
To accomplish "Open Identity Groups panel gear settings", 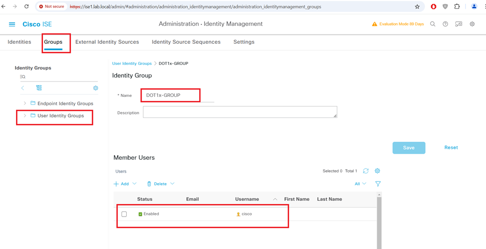I will [x=96, y=88].
